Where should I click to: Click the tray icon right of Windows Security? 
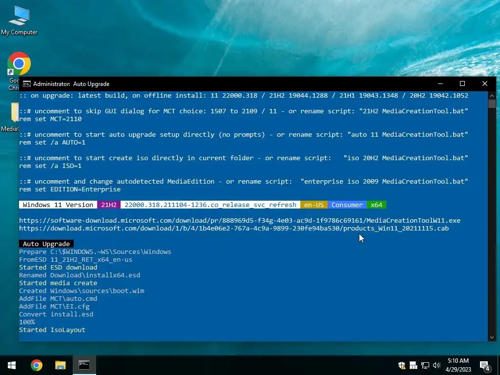413,365
